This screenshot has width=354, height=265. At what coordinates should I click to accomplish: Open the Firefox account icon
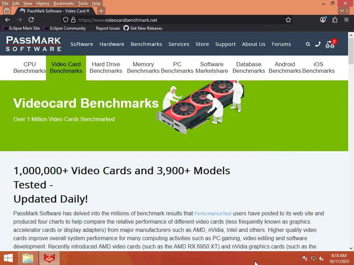[x=323, y=20]
